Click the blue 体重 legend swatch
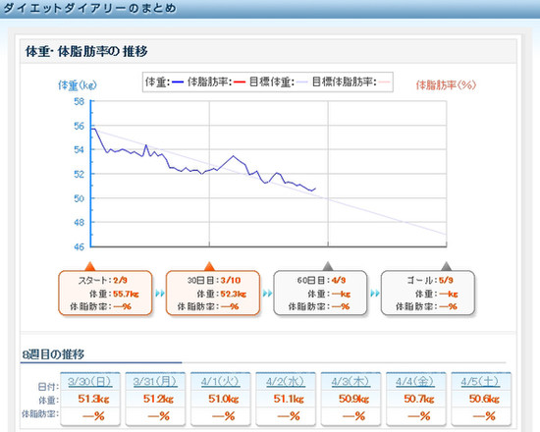The height and width of the screenshot is (432, 540). [x=178, y=82]
